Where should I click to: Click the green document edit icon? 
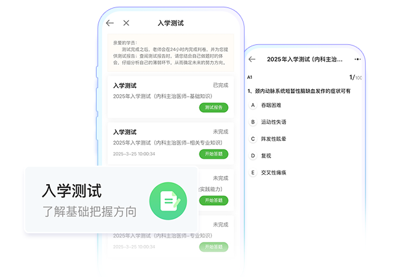pos(168,199)
